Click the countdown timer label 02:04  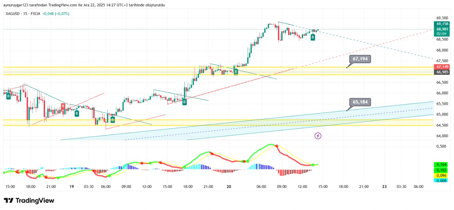pos(442,34)
